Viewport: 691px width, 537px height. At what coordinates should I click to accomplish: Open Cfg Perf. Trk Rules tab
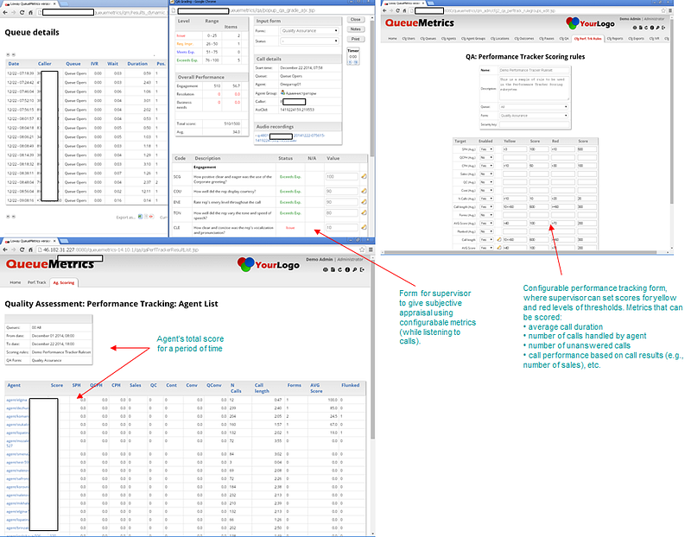click(588, 39)
